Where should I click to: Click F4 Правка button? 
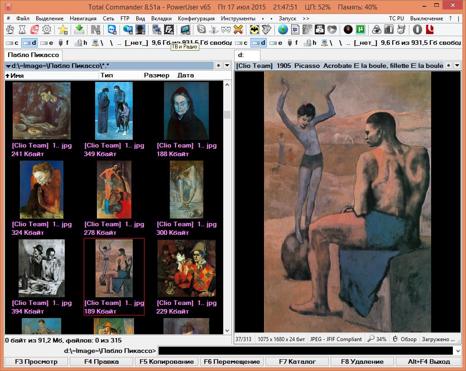(101, 361)
